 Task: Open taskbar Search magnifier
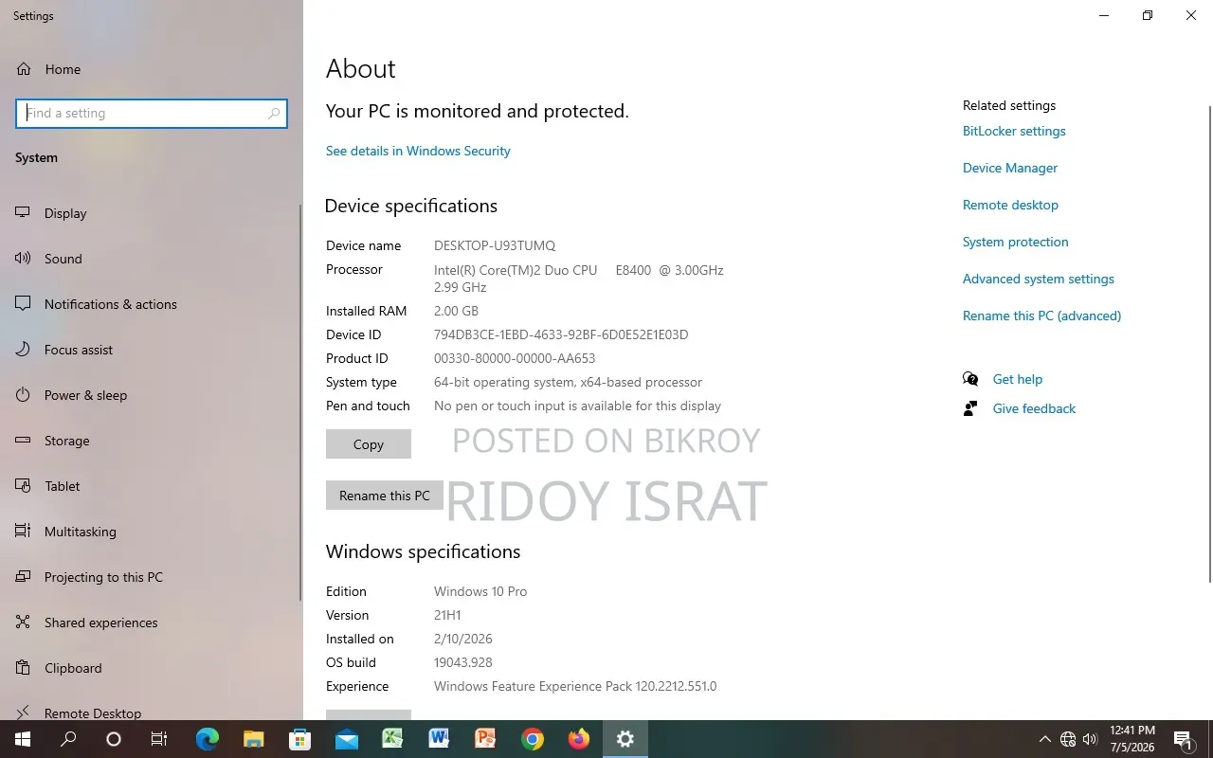point(68,739)
